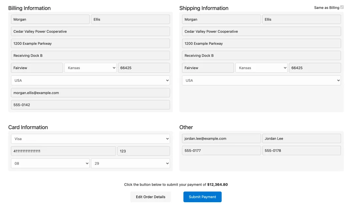
Task: Focus the shipping company field
Action: 261,31
